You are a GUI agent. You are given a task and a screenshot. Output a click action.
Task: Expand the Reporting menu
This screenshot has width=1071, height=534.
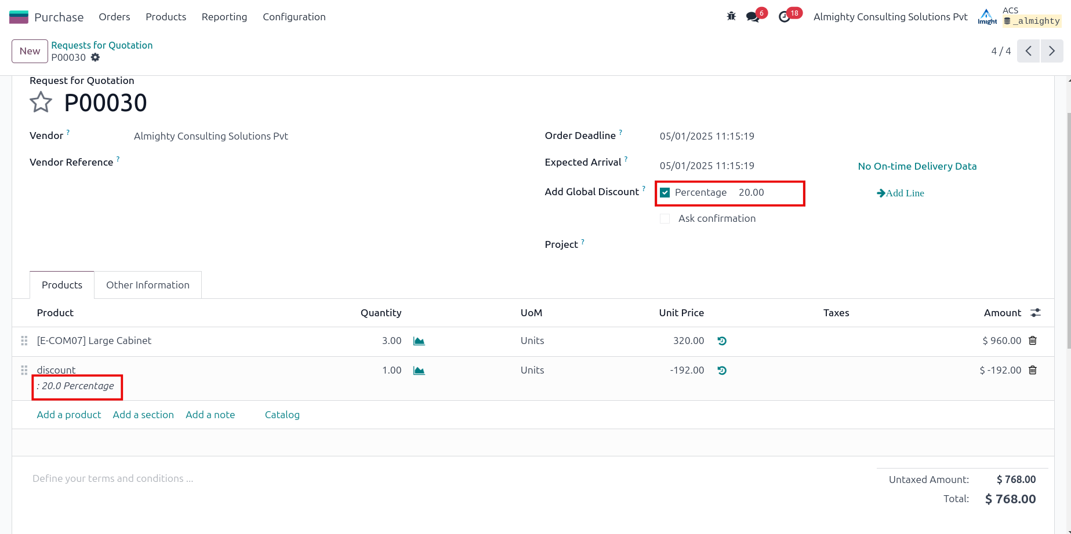click(x=224, y=17)
